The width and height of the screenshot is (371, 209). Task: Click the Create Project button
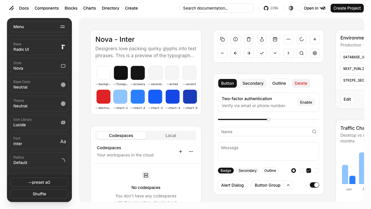click(347, 8)
